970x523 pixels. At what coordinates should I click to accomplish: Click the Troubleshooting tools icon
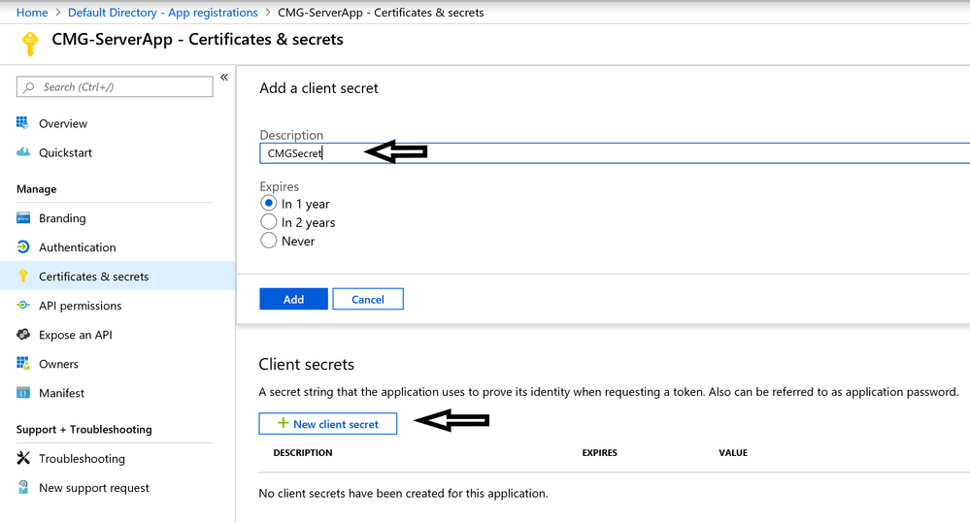coord(23,458)
